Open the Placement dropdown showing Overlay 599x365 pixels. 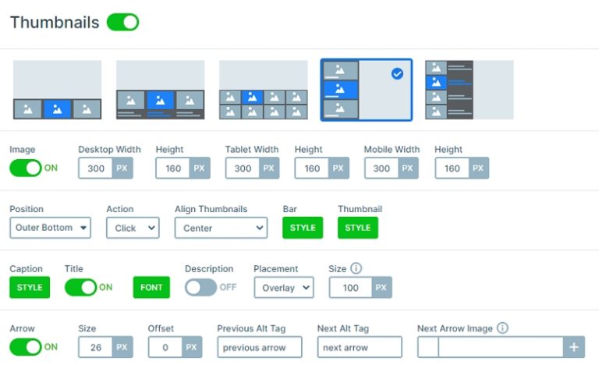pos(284,287)
